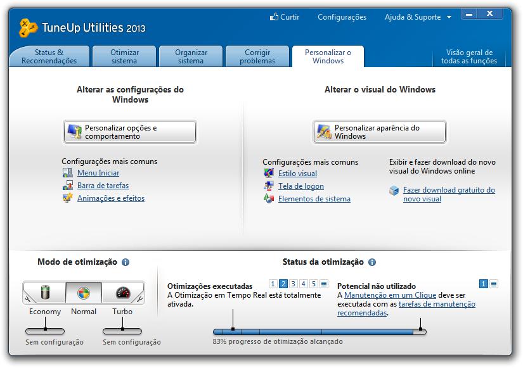Click the 'Otimizações executadas' heading

click(210, 286)
